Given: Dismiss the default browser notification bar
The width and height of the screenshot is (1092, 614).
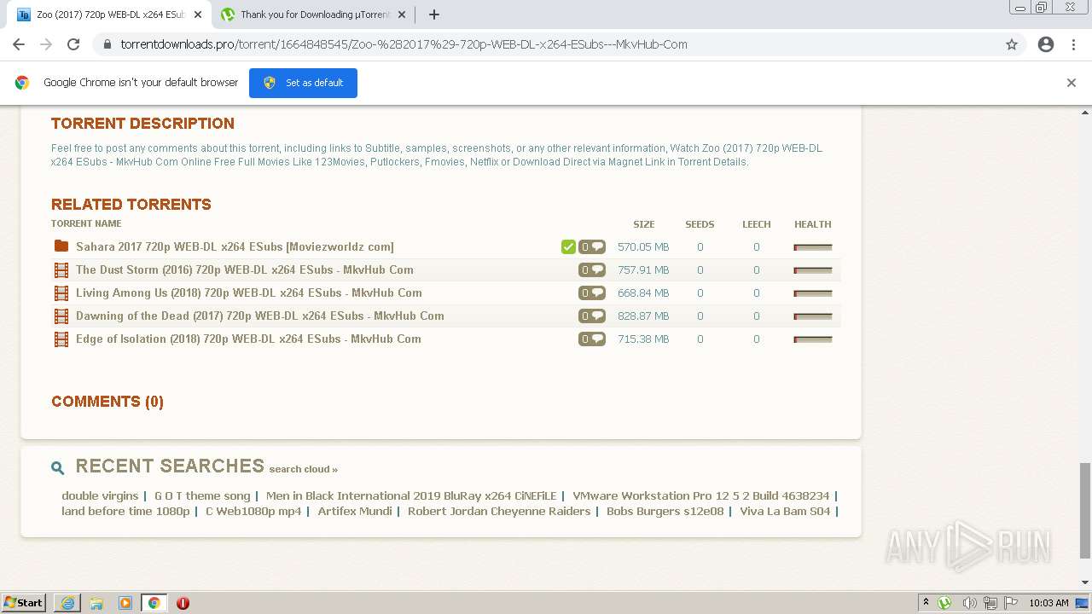Looking at the screenshot, I should [1071, 83].
